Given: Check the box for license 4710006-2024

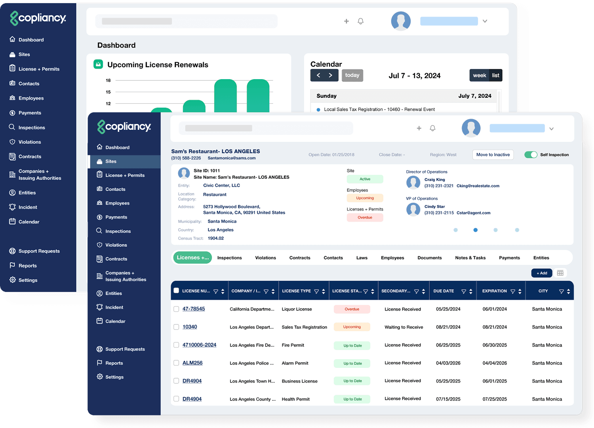Looking at the screenshot, I should pos(176,345).
